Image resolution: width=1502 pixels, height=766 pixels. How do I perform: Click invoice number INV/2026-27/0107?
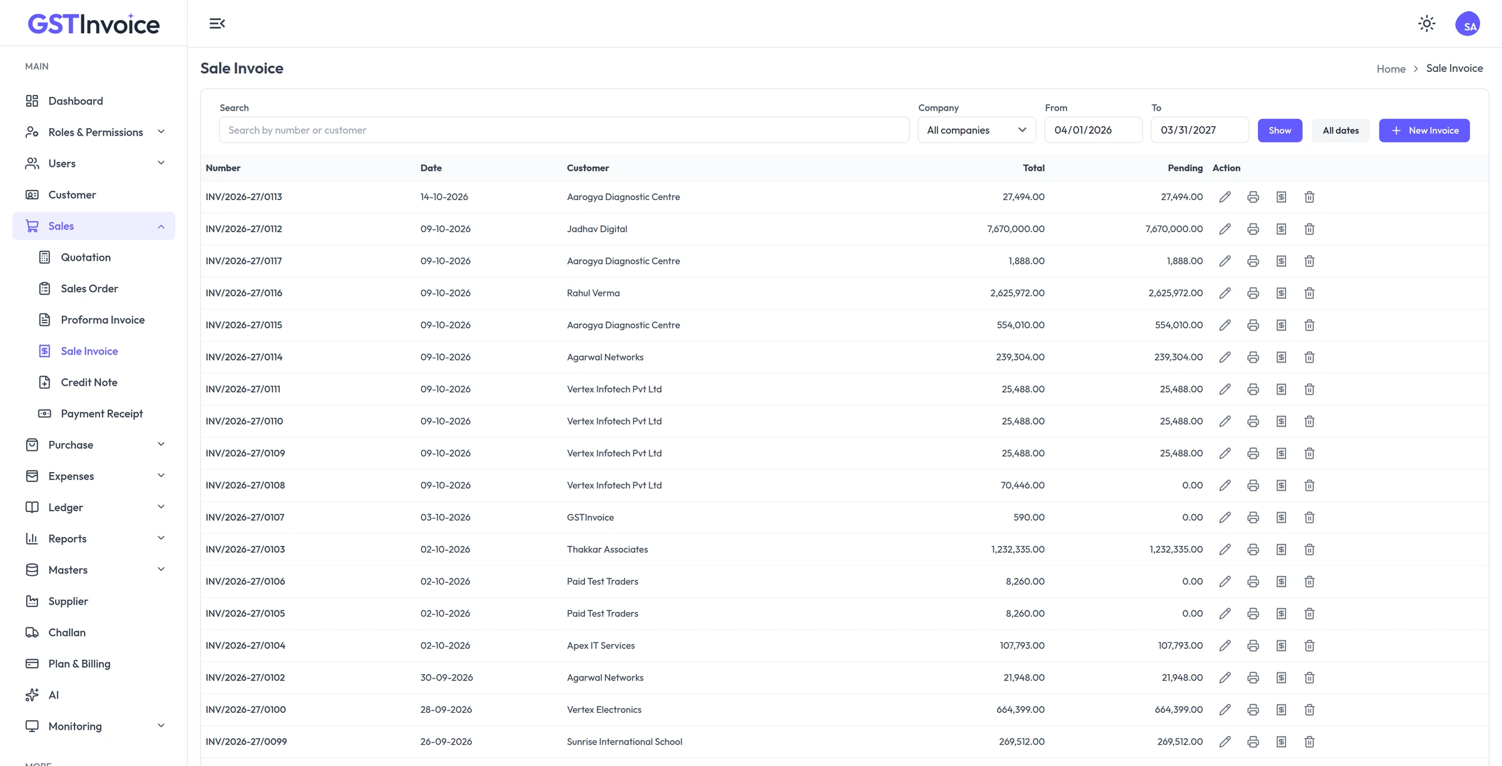coord(245,517)
